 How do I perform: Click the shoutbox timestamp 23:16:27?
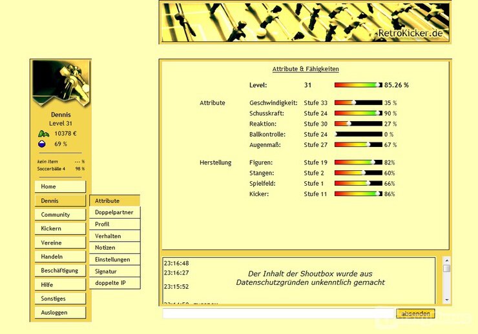coord(176,273)
